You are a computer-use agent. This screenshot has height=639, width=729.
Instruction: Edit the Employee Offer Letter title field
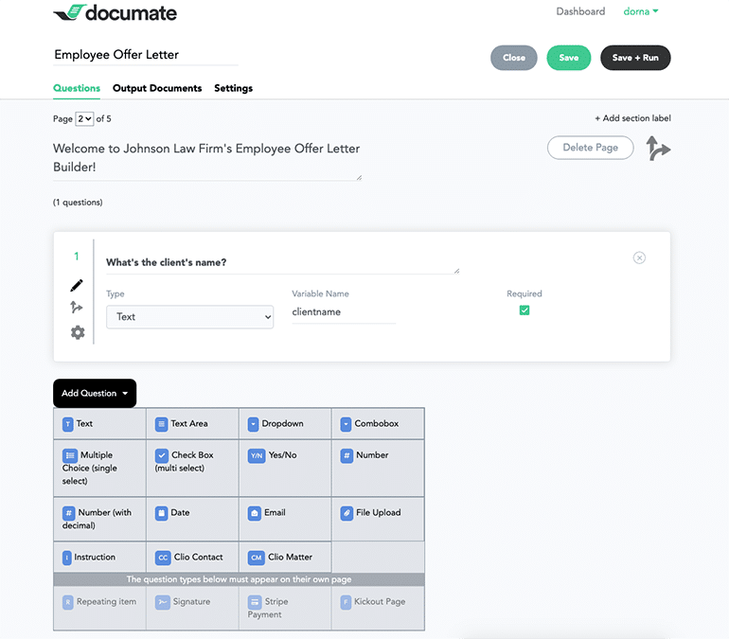pyautogui.click(x=146, y=55)
